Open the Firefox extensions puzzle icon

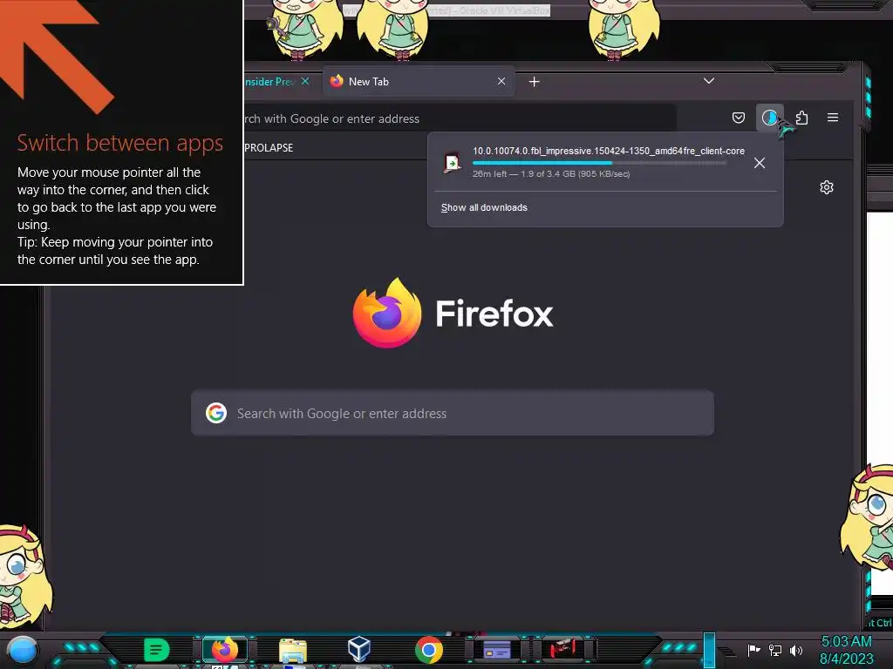(x=801, y=118)
